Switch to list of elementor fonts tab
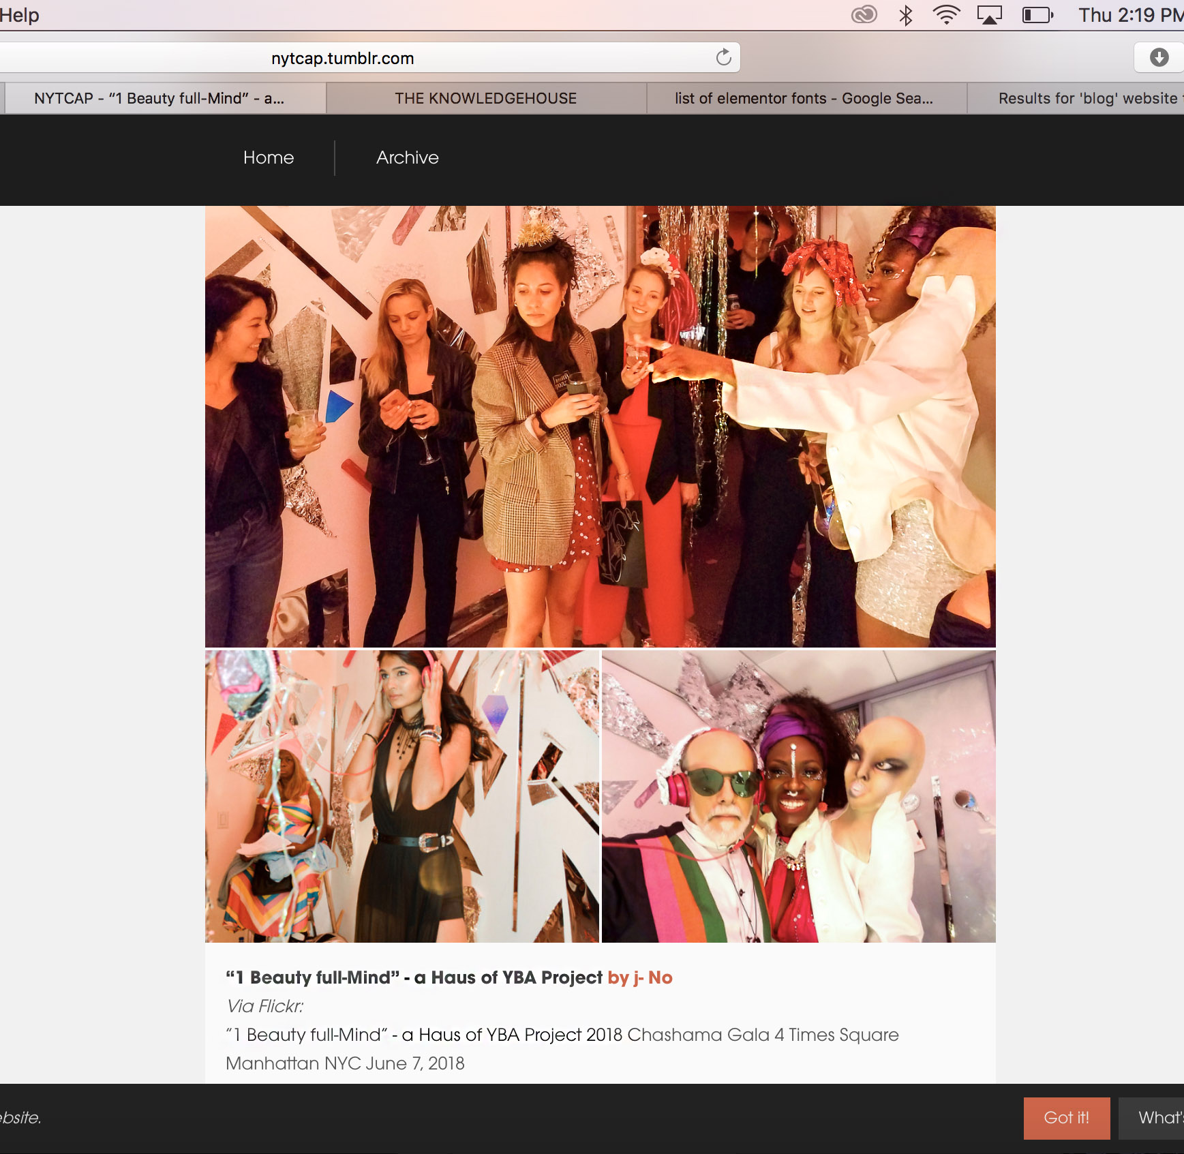1184x1154 pixels. tap(804, 98)
